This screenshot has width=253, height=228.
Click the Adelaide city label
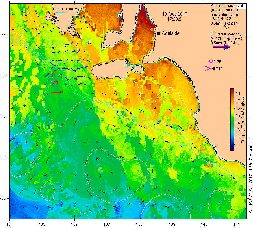click(x=170, y=33)
